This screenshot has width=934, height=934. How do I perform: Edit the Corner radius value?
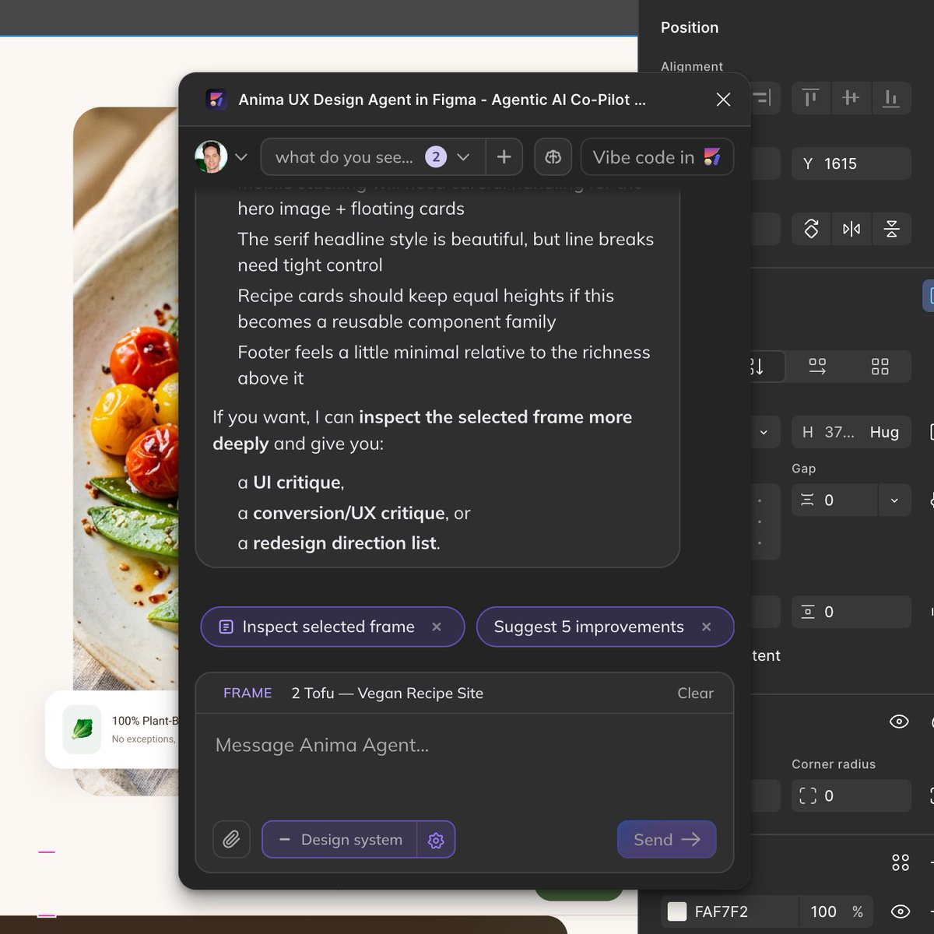(851, 795)
